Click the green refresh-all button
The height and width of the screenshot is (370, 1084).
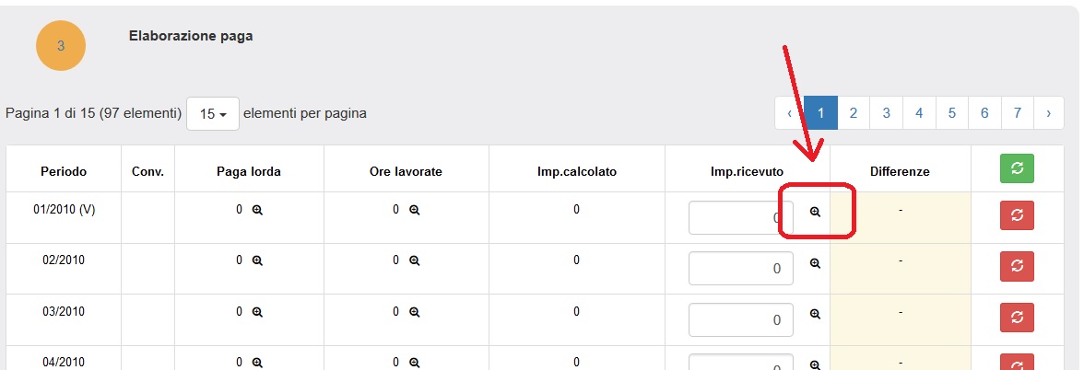[x=1017, y=168]
